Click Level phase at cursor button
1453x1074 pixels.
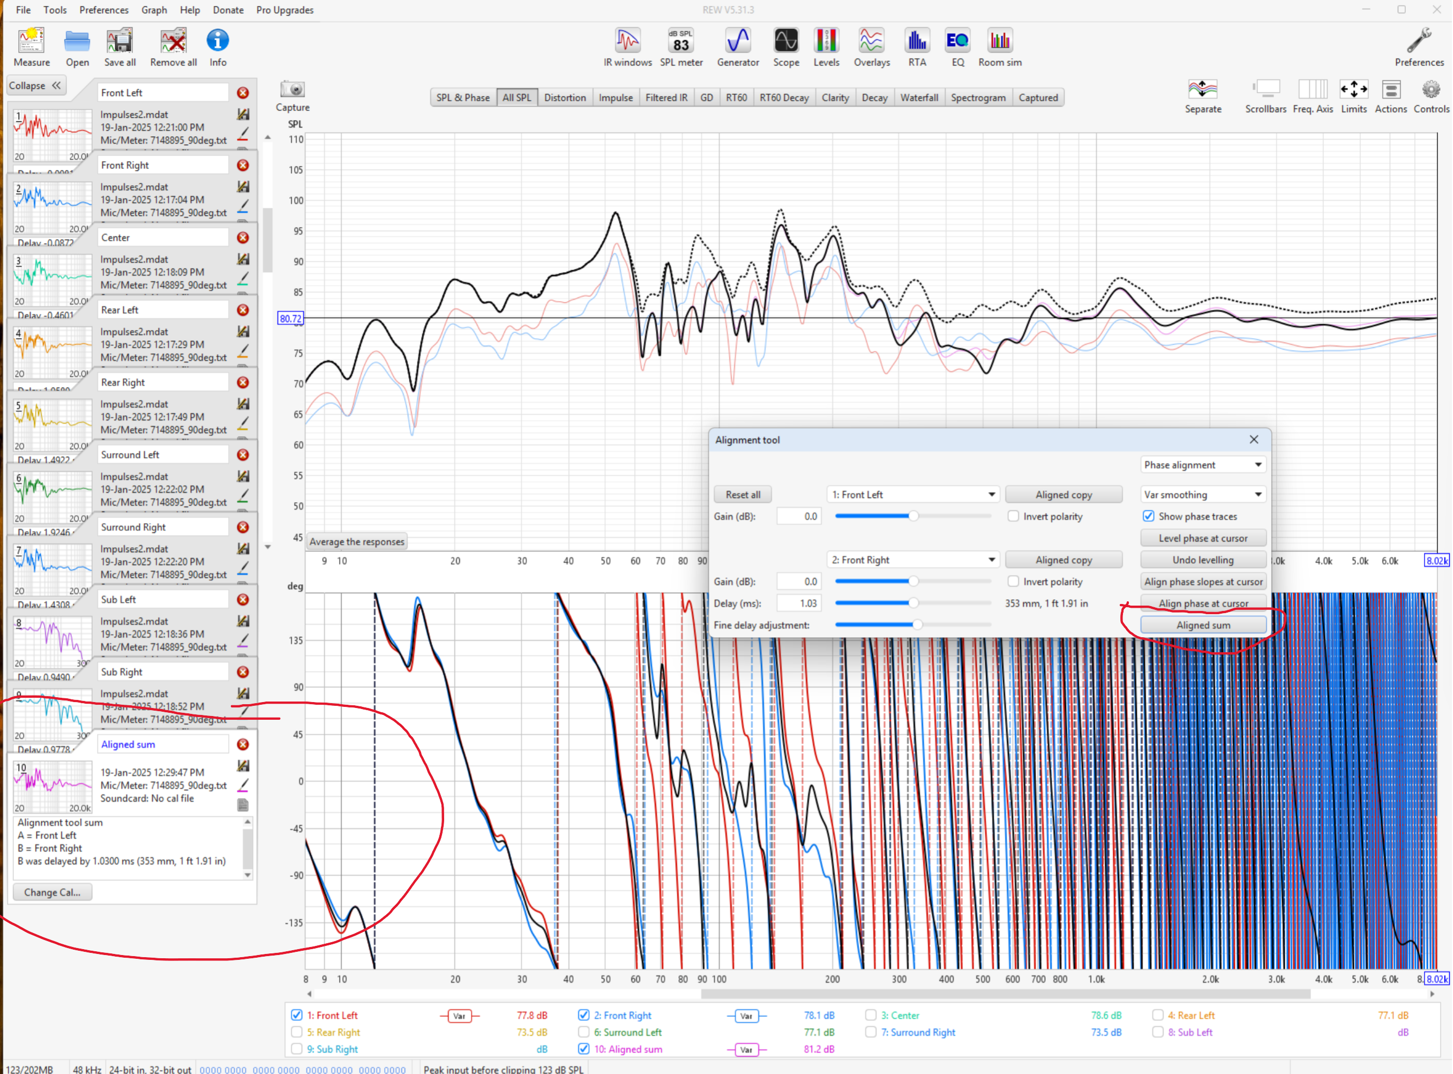1203,538
